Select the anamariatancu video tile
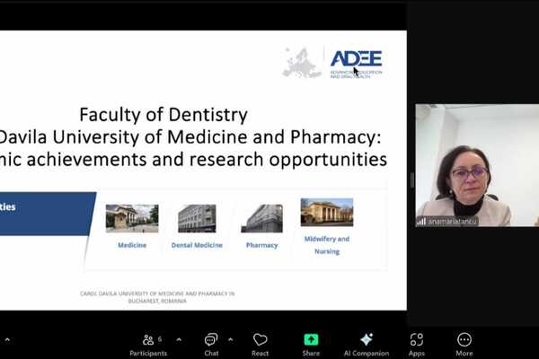The height and width of the screenshot is (359, 539). tap(477, 165)
